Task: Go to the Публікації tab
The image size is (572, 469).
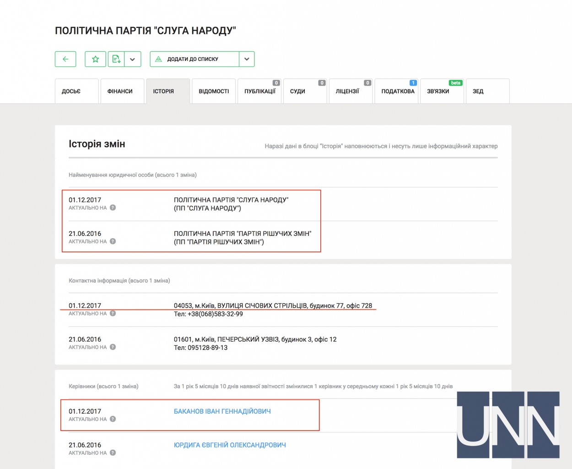Action: tap(259, 91)
